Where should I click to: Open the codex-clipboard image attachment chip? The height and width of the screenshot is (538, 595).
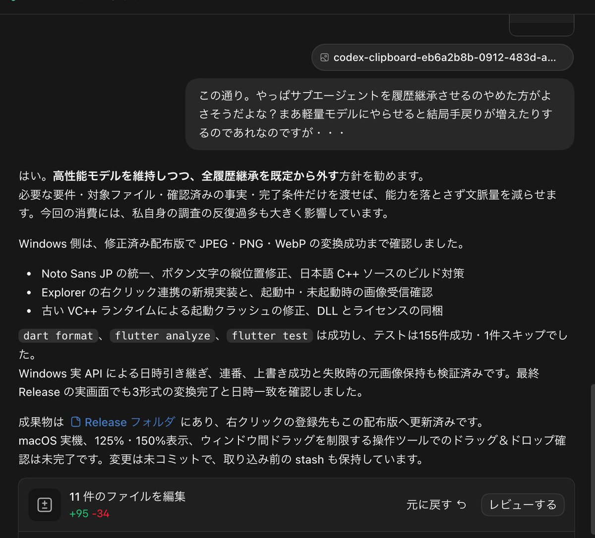[442, 57]
